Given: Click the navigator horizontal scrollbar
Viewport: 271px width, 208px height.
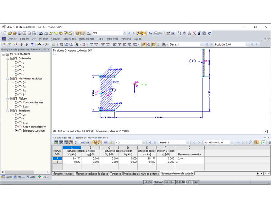Looking at the screenshot, I should pyautogui.click(x=25, y=172).
